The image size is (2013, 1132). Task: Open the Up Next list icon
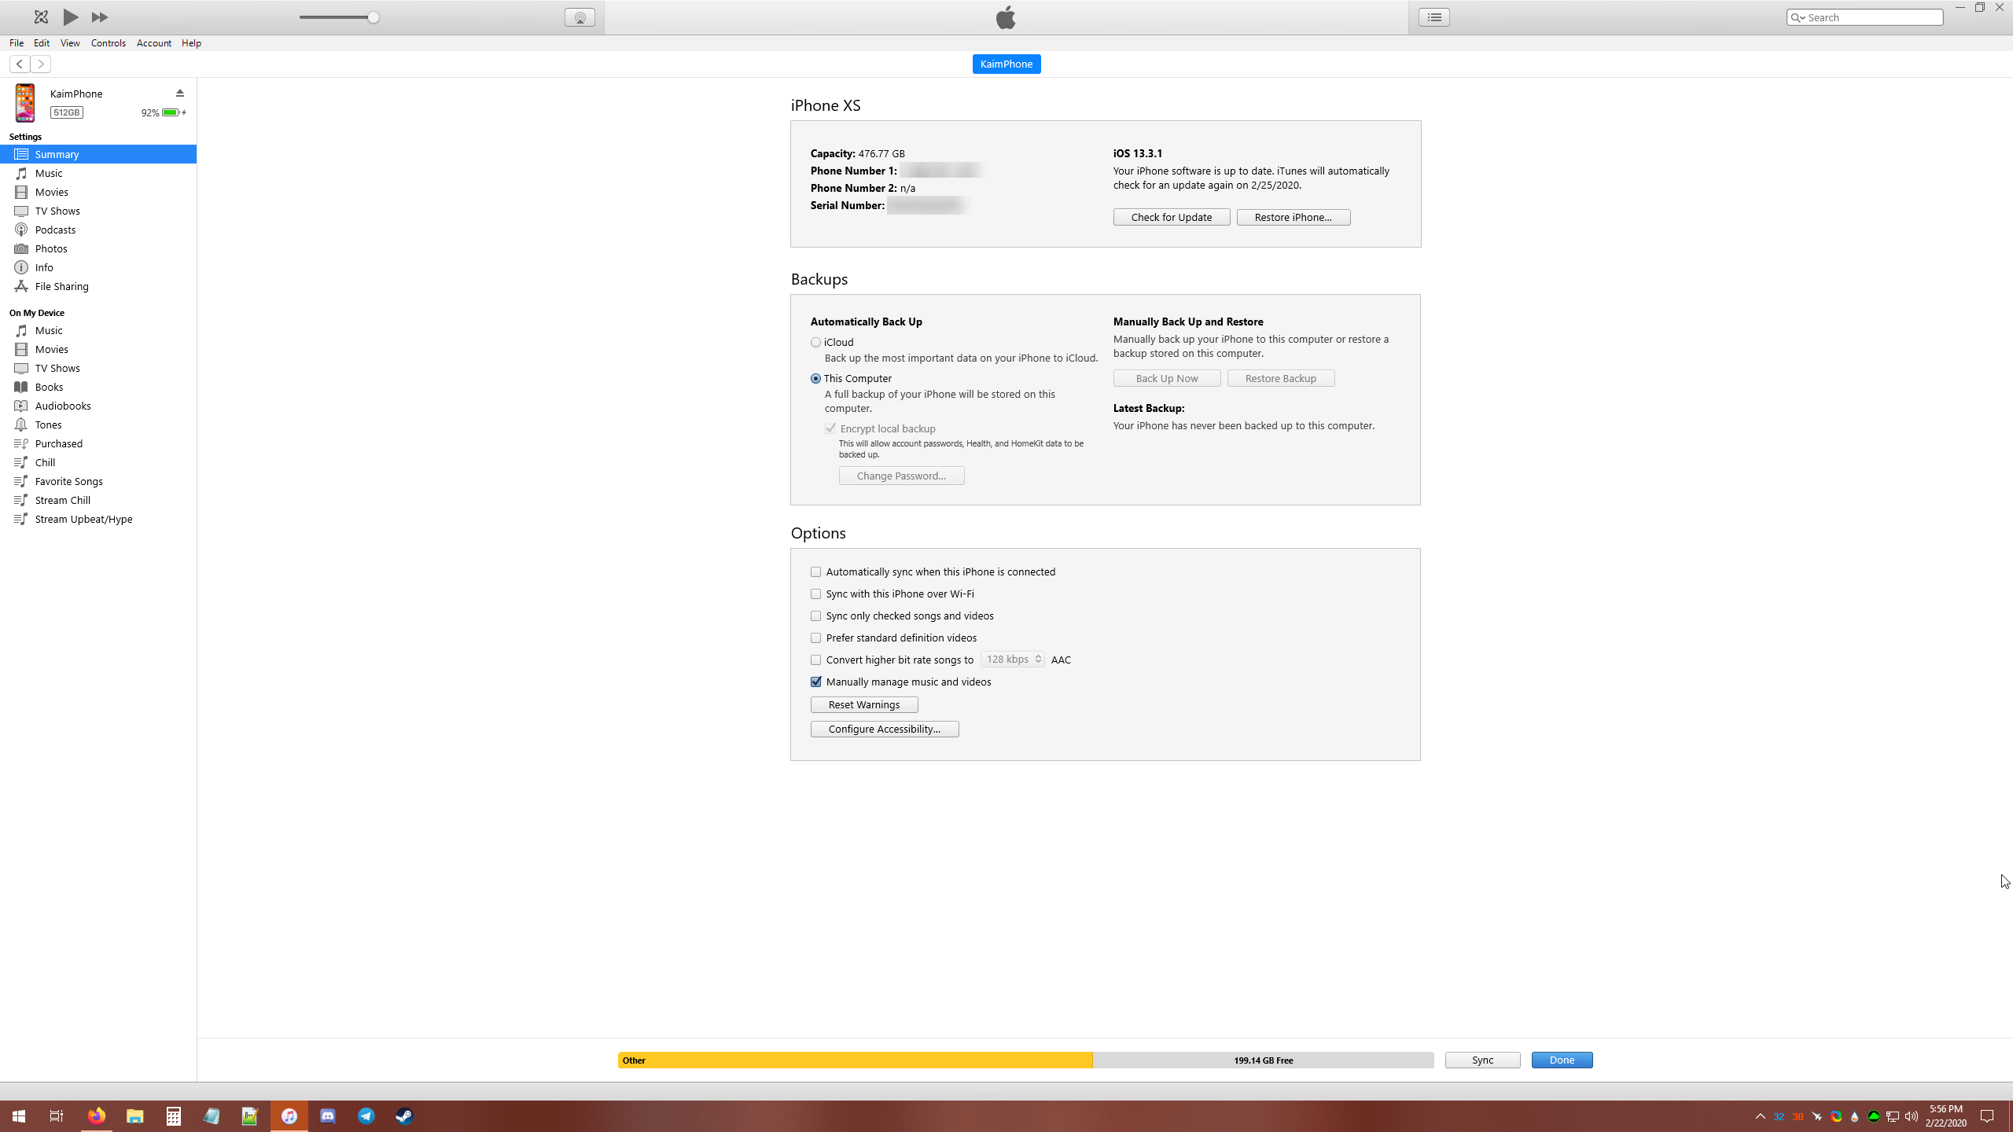point(1434,17)
